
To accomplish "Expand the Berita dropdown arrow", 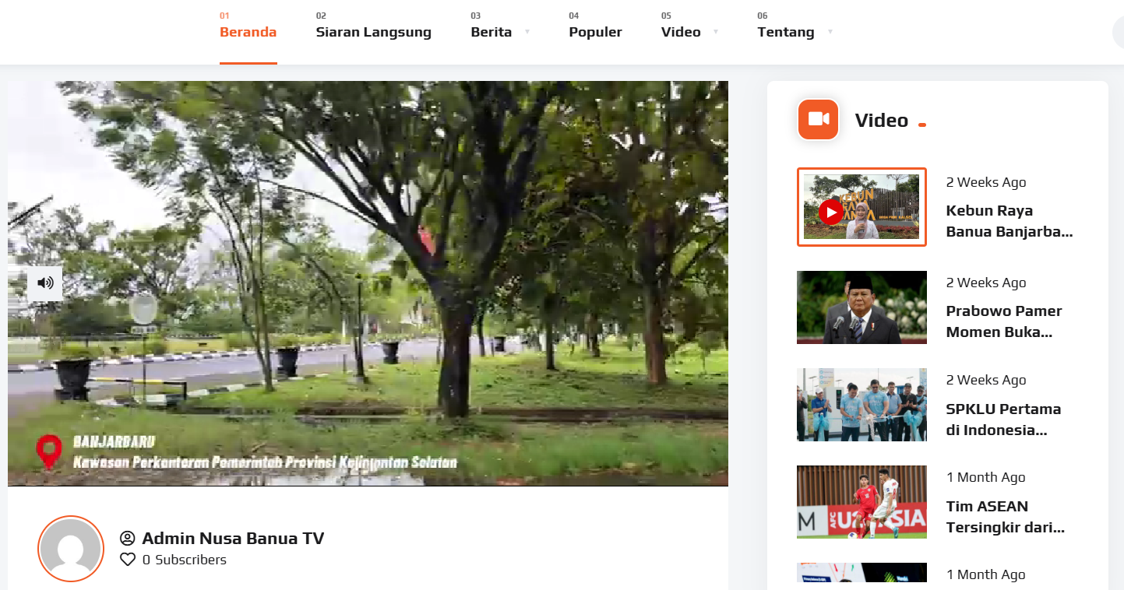I will coord(527,32).
